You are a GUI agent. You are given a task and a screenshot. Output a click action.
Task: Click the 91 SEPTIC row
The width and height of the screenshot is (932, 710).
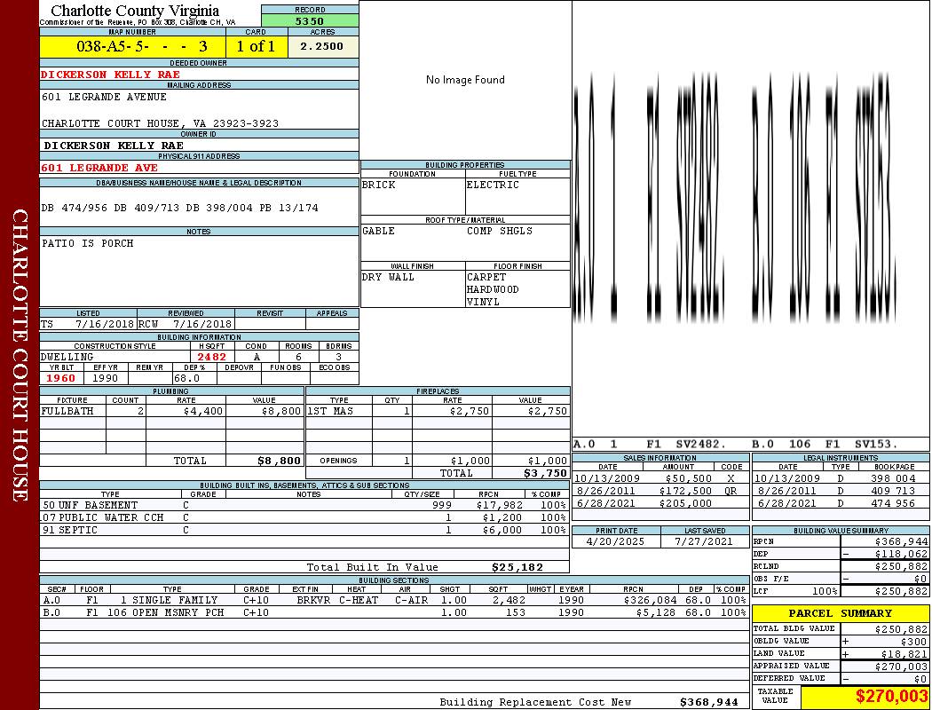304,530
